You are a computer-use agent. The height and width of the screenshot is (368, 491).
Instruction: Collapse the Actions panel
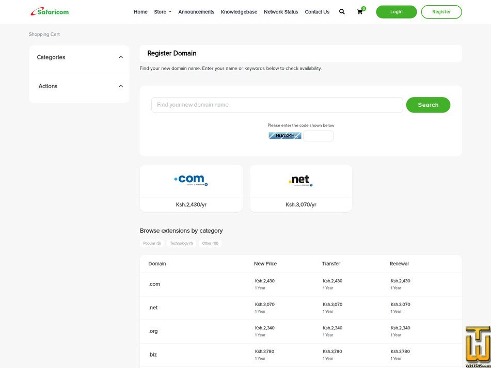coord(121,86)
